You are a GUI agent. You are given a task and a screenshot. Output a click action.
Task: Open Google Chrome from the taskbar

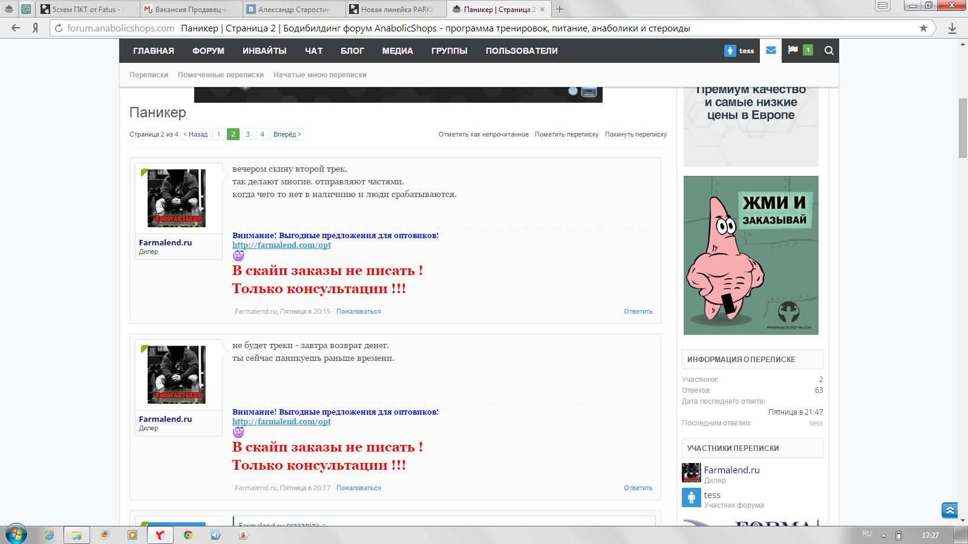[188, 535]
